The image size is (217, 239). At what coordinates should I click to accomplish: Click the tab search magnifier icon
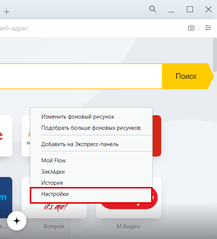tap(153, 9)
